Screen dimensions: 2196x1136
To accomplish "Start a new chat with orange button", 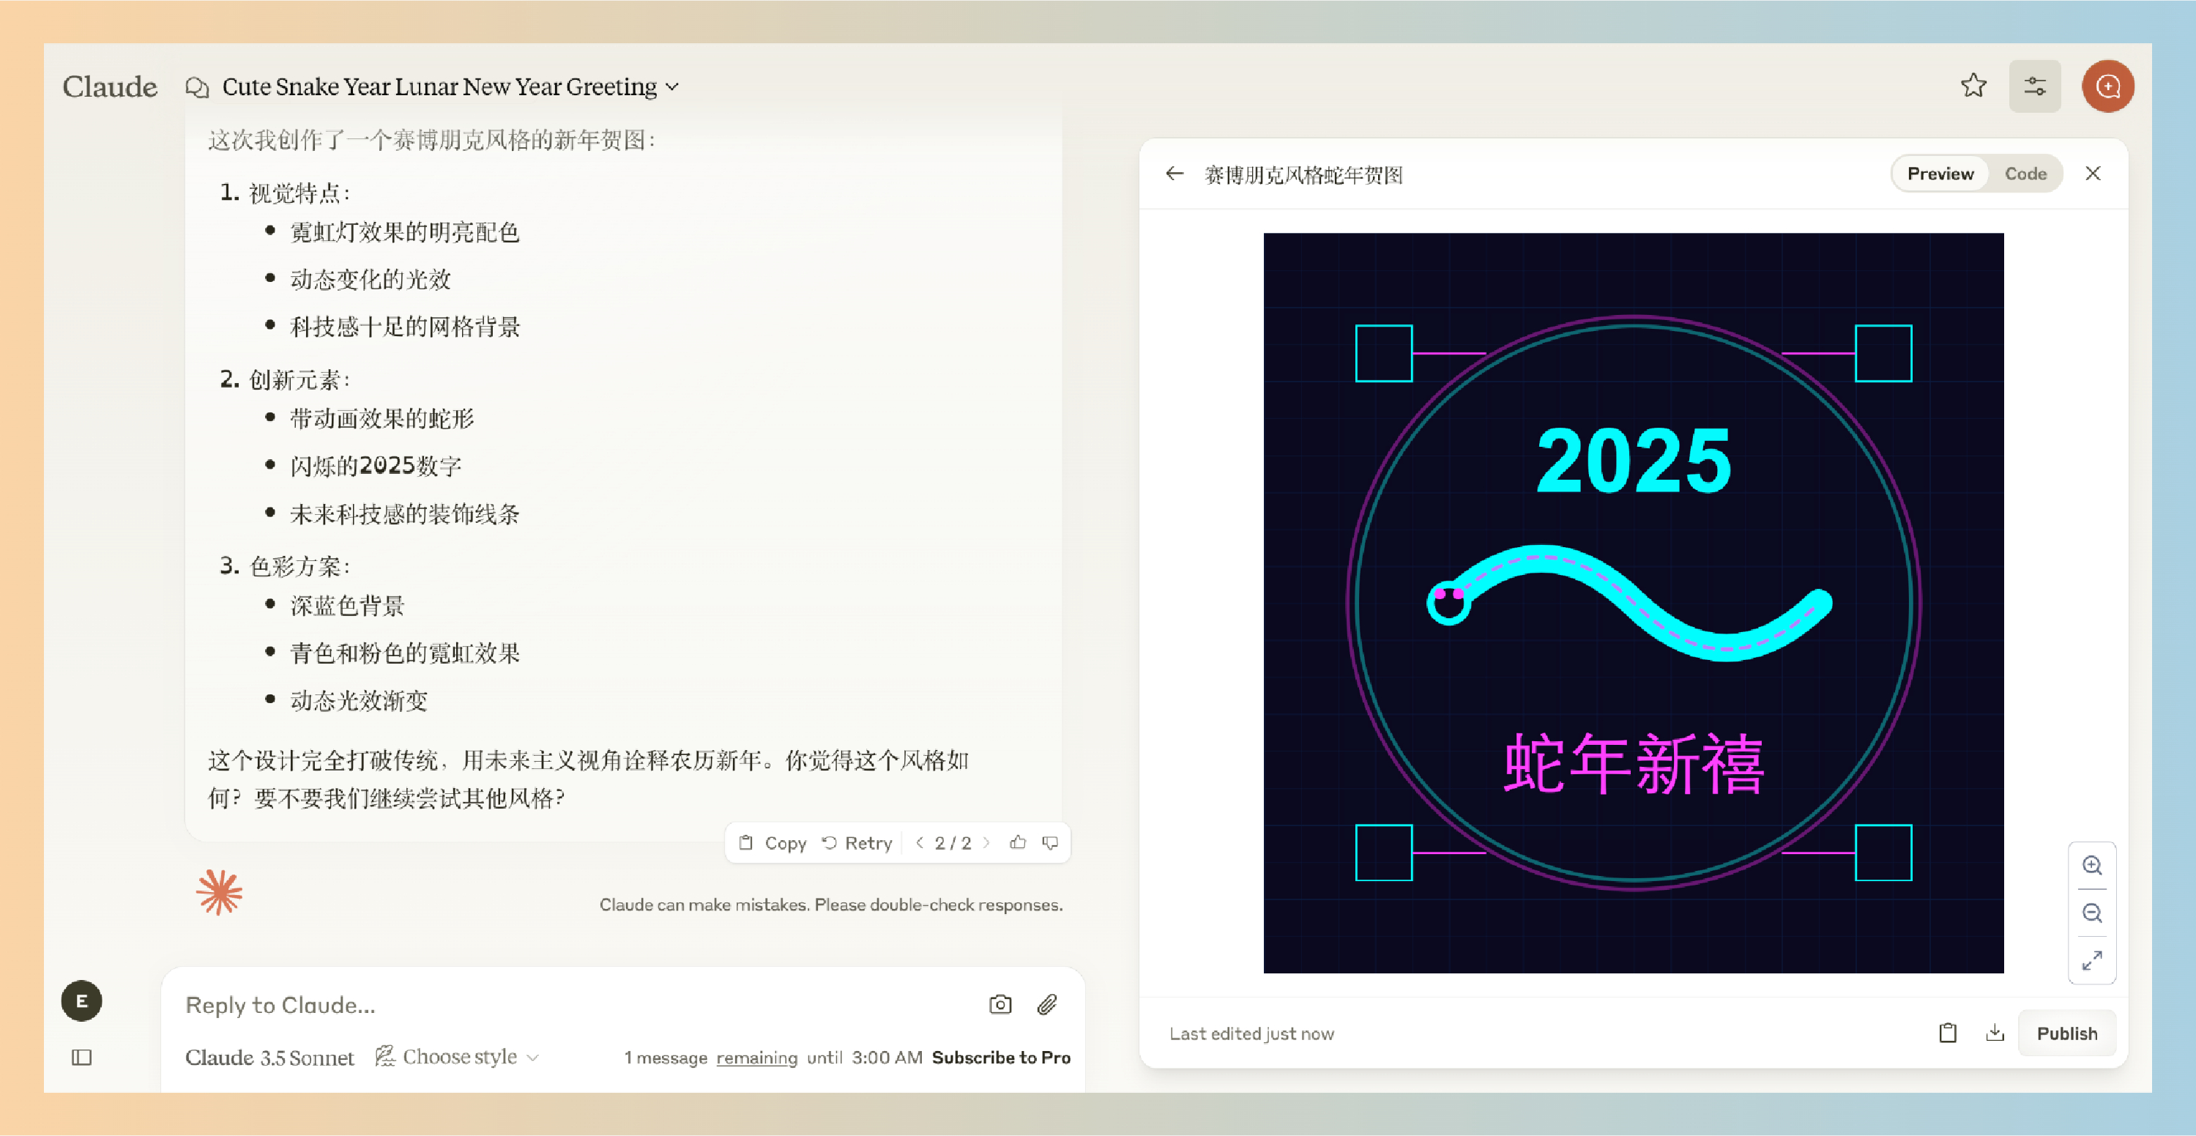I will coord(2107,86).
